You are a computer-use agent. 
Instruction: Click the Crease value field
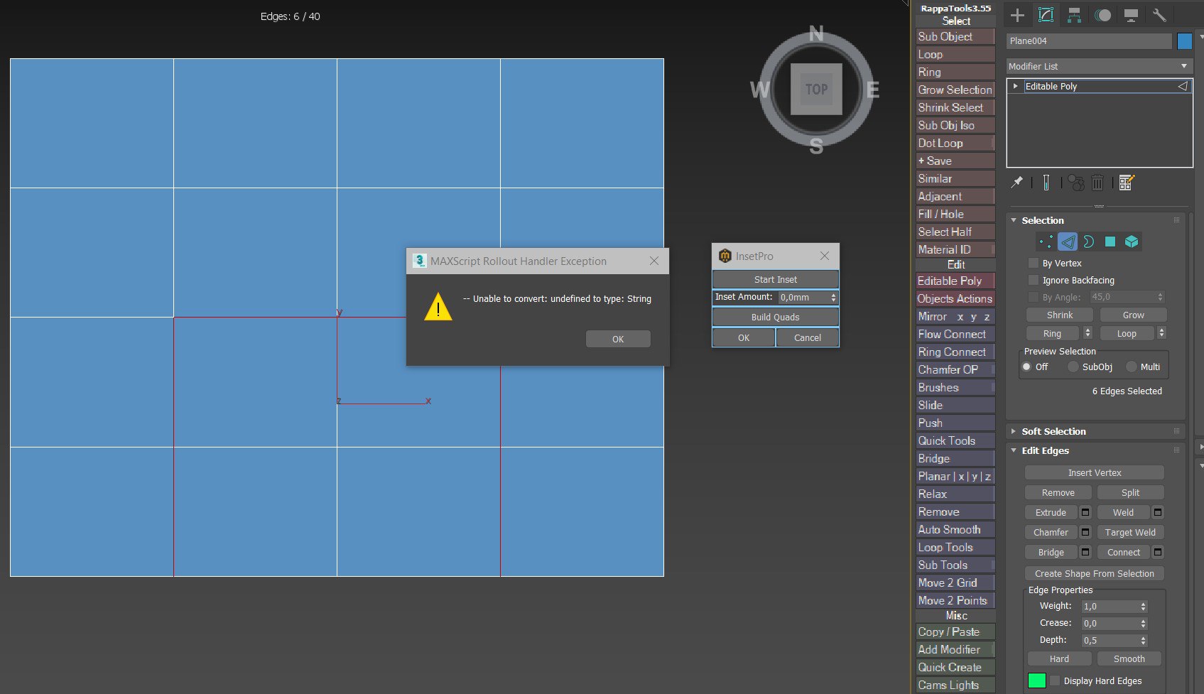point(1108,624)
